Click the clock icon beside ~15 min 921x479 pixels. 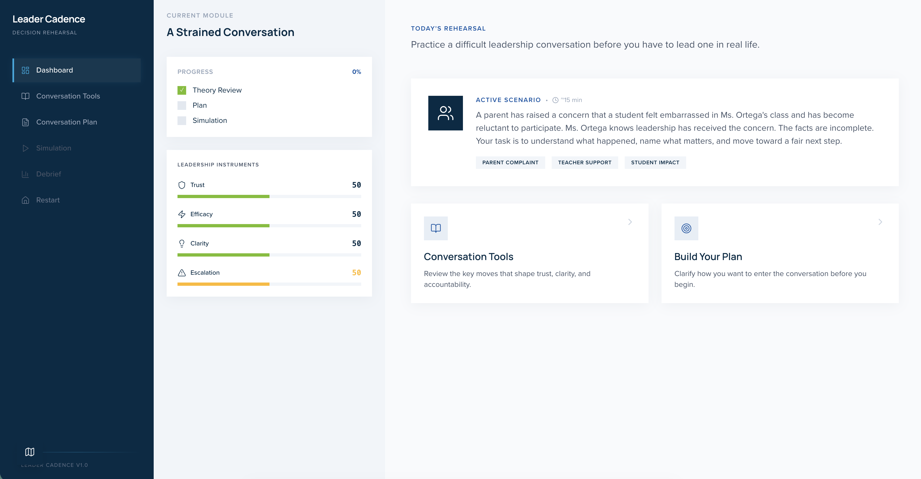[555, 100]
